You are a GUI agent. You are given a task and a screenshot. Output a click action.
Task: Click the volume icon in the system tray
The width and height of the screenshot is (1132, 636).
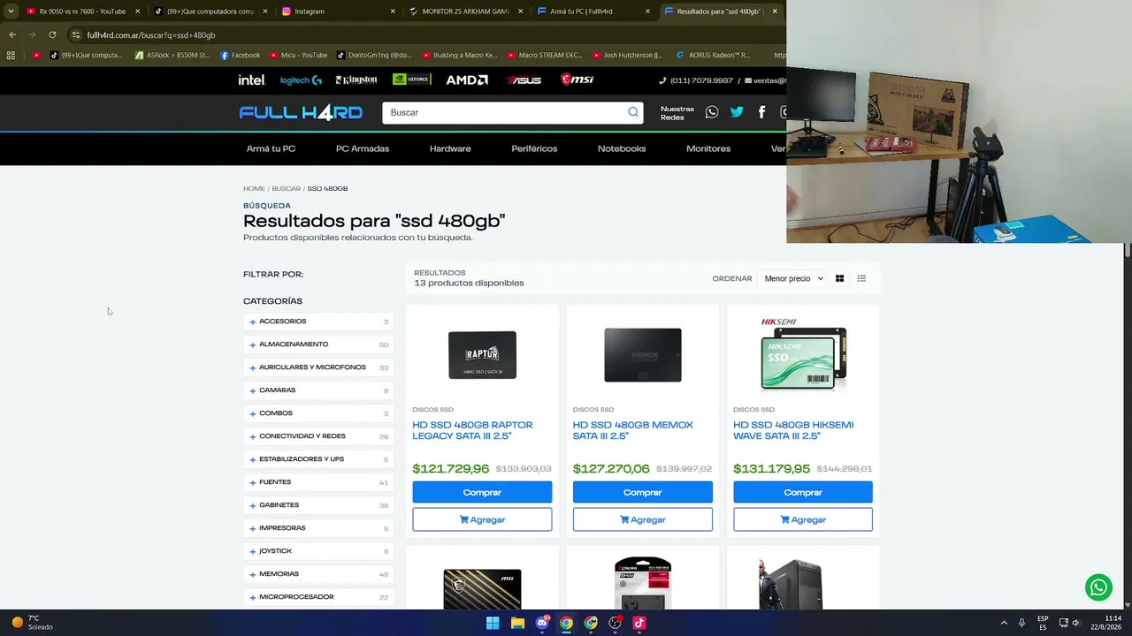[1076, 623]
